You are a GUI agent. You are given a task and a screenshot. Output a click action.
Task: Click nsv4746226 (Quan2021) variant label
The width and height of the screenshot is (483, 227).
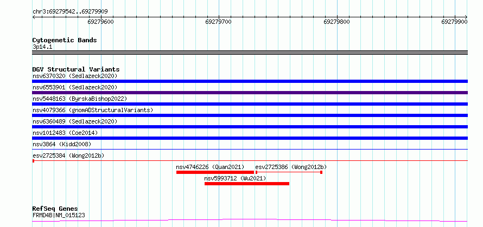pos(210,167)
